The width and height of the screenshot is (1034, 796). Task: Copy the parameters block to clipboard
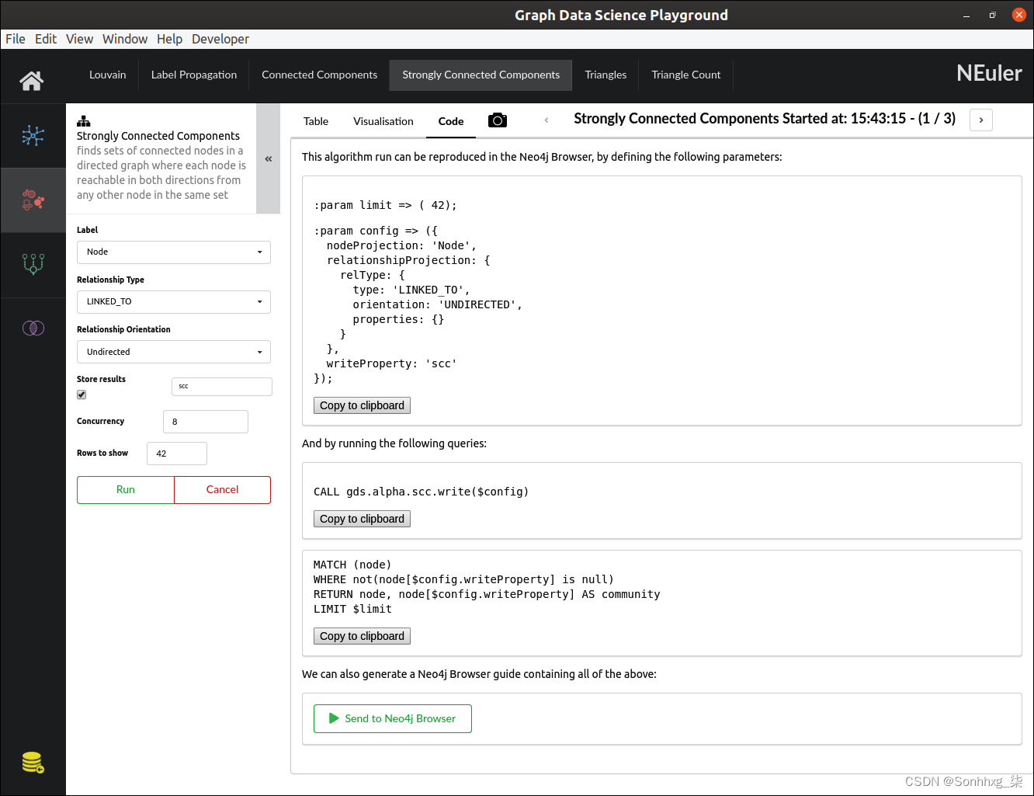pyautogui.click(x=362, y=405)
